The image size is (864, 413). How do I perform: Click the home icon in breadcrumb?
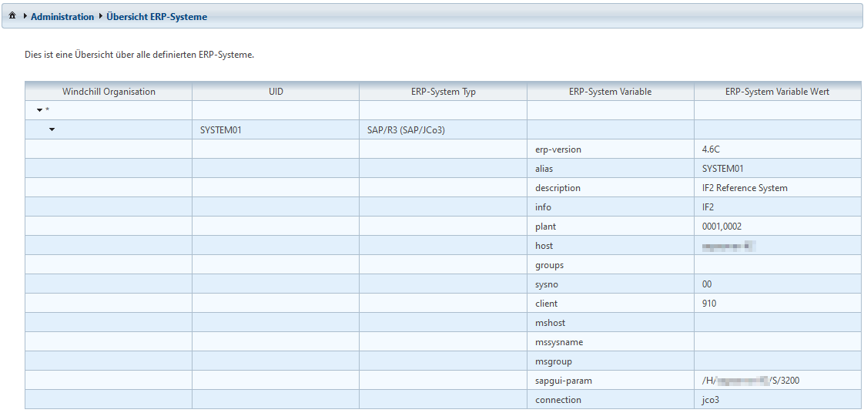pyautogui.click(x=12, y=16)
